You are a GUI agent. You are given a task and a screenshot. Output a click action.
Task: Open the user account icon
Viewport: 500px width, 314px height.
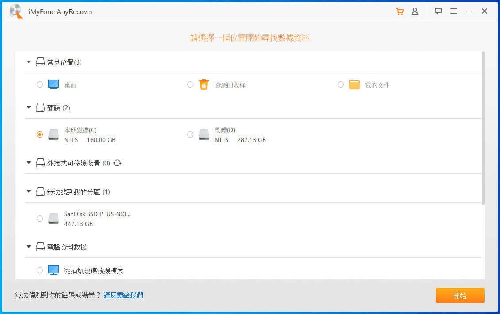tap(415, 11)
